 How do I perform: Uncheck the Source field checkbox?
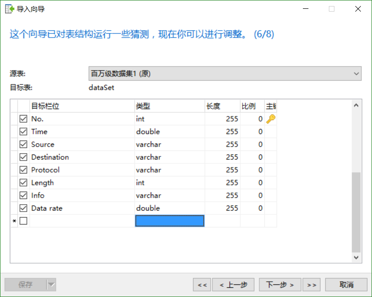coord(23,144)
